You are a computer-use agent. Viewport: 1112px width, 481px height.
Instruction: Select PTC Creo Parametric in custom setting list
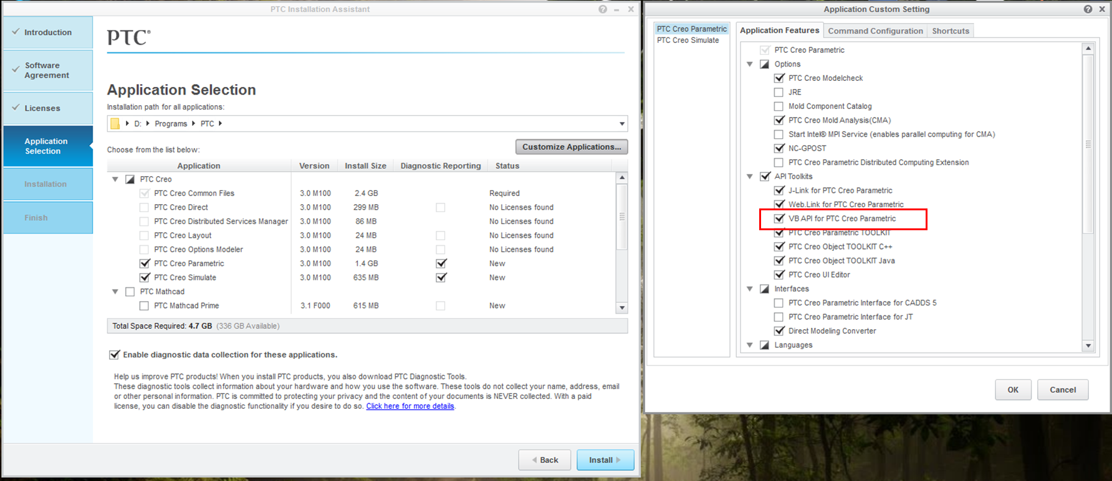[692, 29]
